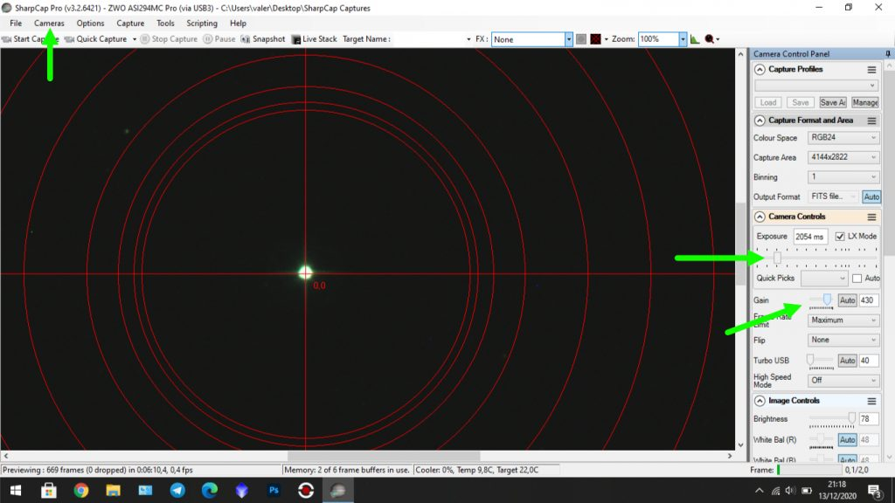Click the Turbo USB slider handle
Viewport: 895px width, 503px height.
coord(810,360)
